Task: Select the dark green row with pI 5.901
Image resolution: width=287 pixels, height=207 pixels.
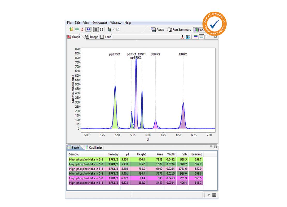Action: tap(136, 173)
